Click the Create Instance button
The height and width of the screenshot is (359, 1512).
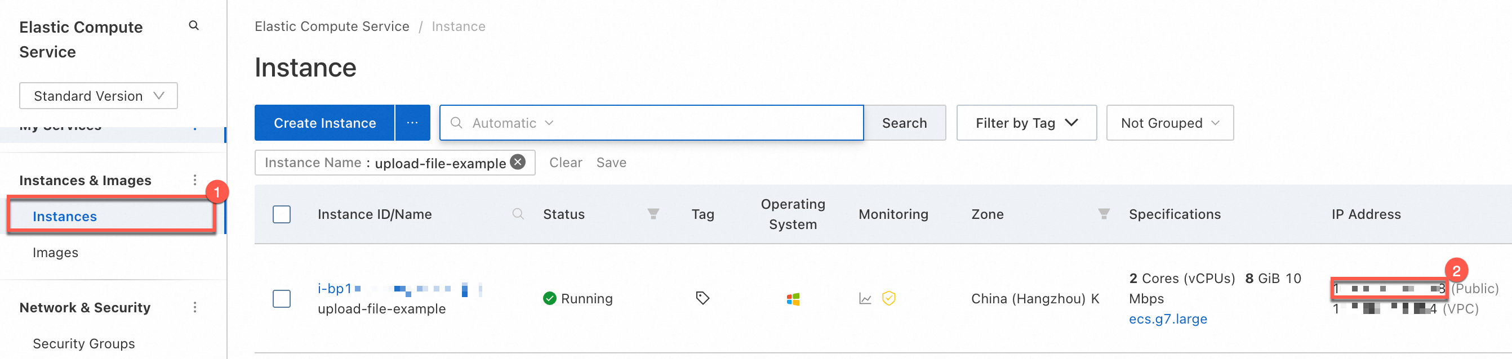point(324,123)
